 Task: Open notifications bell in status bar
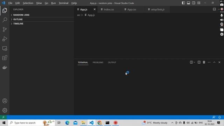pyautogui.click(x=219, y=117)
